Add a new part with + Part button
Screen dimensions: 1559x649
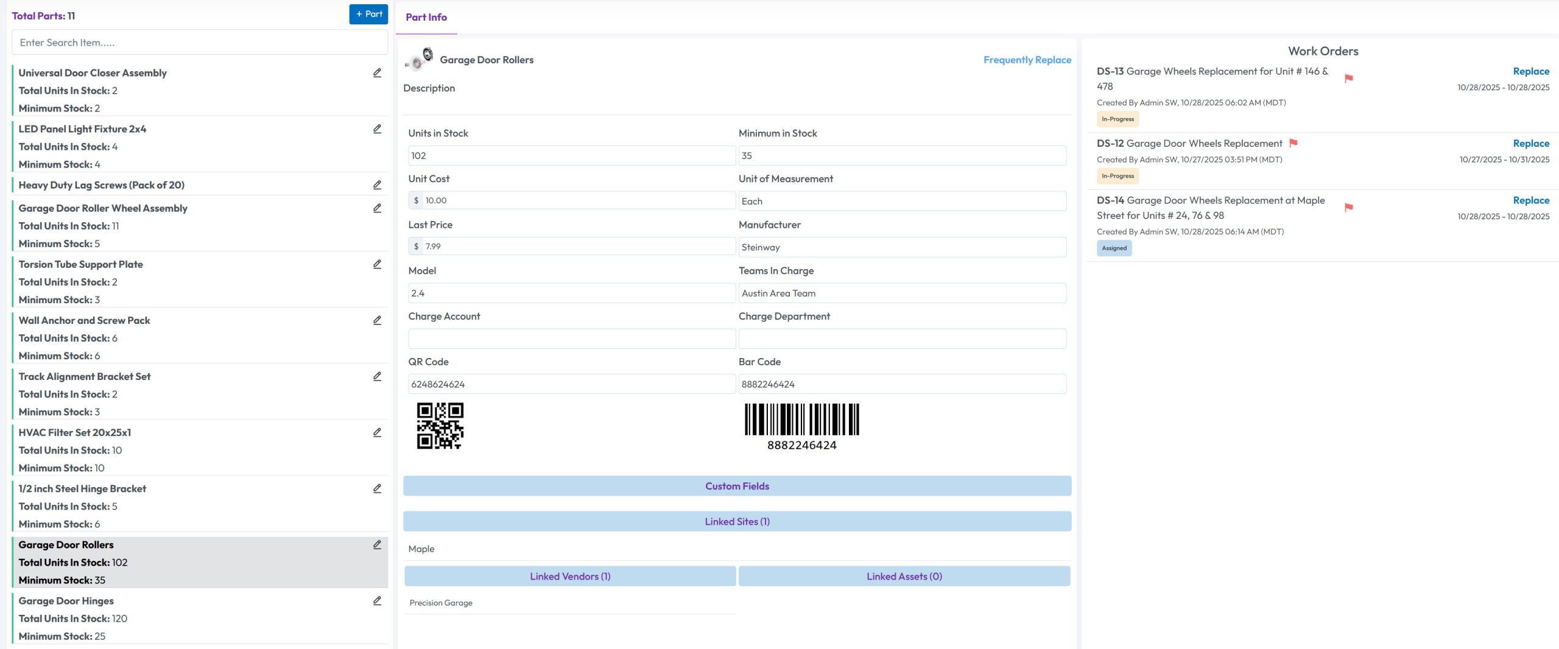pyautogui.click(x=368, y=14)
